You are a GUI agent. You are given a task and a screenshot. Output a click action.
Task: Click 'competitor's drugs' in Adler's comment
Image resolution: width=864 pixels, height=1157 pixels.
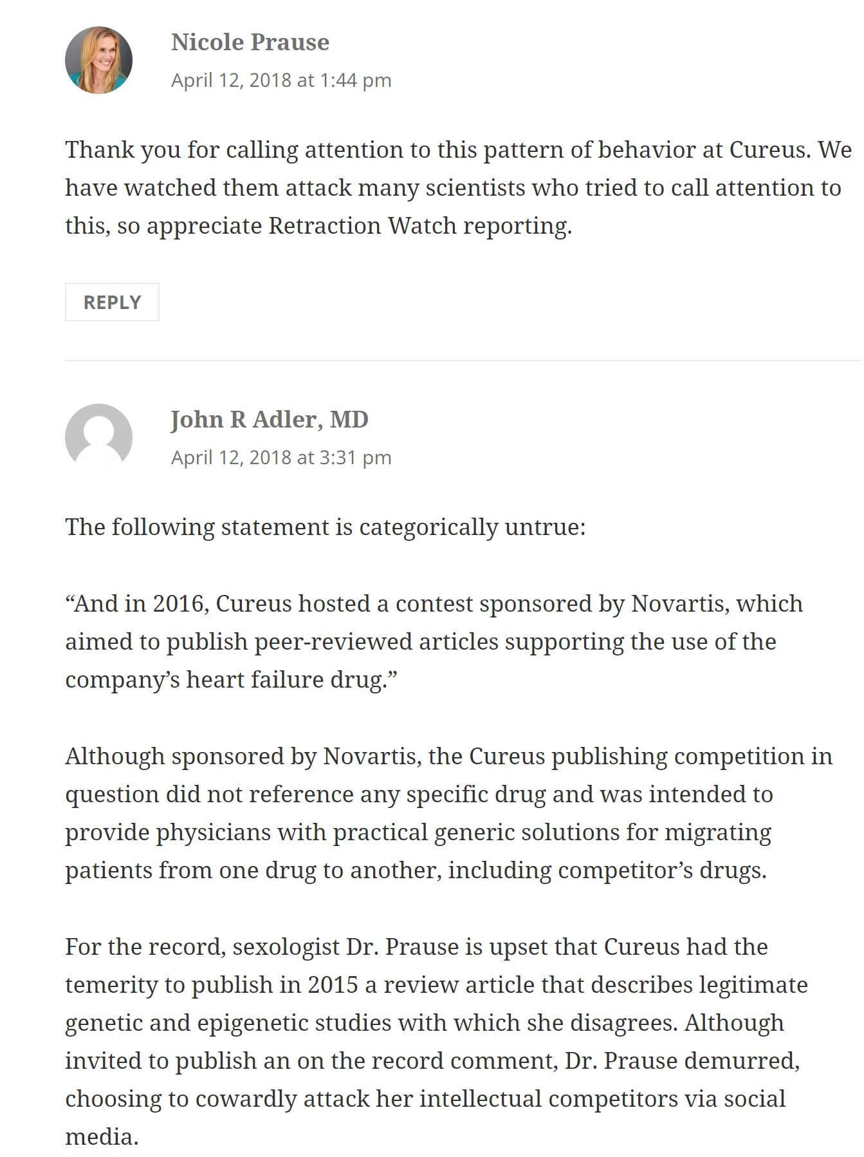tap(661, 870)
